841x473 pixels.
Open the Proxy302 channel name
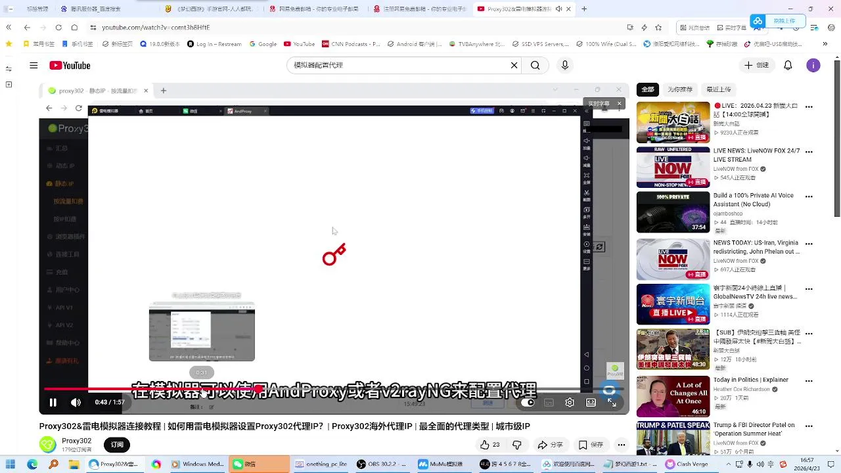click(77, 441)
